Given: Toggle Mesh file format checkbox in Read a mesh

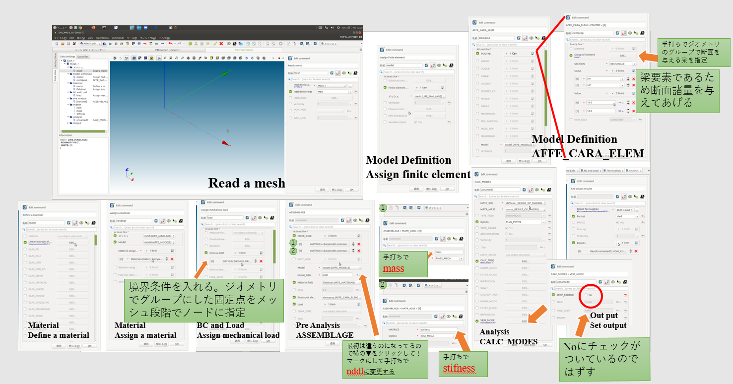Looking at the screenshot, I should [290, 91].
